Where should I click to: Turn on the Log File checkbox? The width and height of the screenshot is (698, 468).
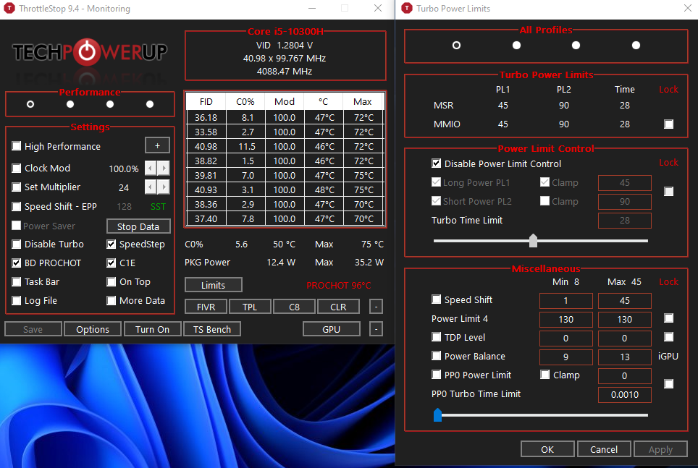coord(17,301)
